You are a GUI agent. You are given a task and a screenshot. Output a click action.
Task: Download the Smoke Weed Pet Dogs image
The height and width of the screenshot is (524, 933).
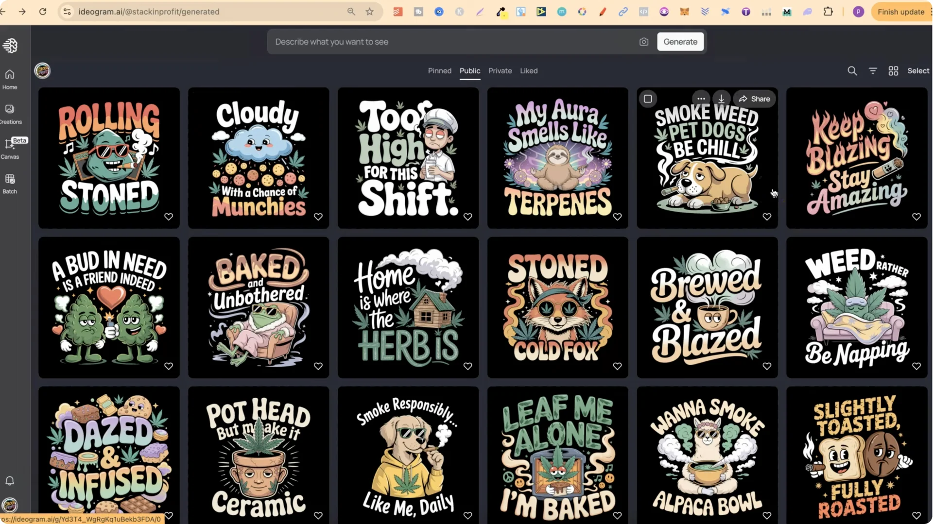pos(721,99)
